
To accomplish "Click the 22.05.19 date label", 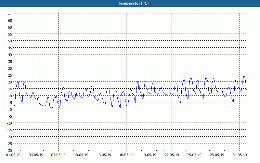I will click(x=172, y=155).
